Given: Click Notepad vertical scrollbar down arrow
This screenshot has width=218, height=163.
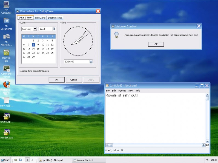Looking at the screenshot, I should pyautogui.click(x=207, y=141).
